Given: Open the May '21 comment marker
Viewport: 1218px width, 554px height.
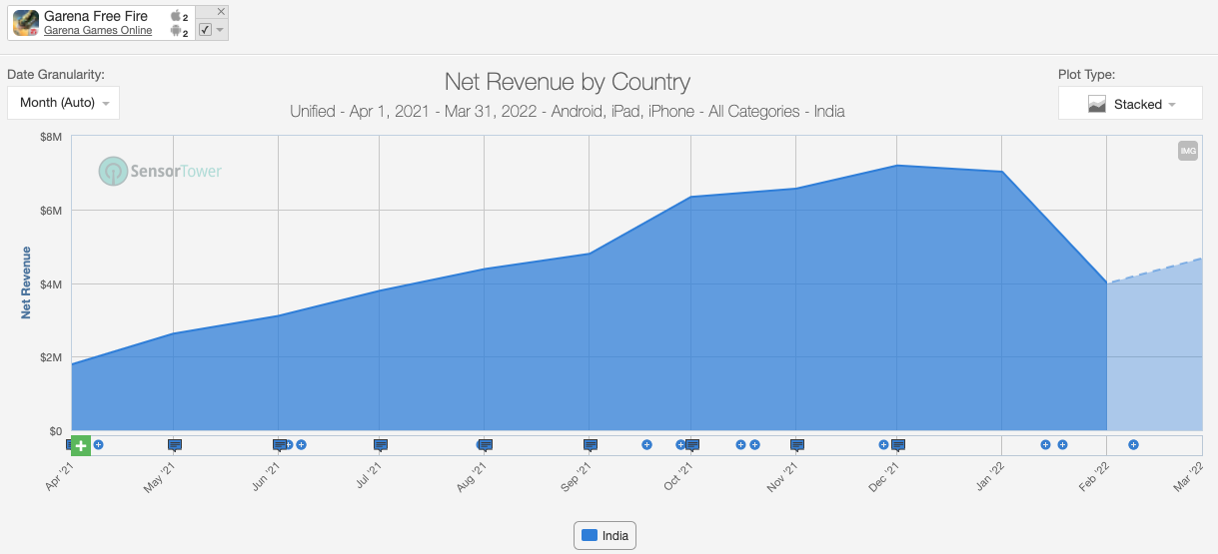Looking at the screenshot, I should [175, 445].
